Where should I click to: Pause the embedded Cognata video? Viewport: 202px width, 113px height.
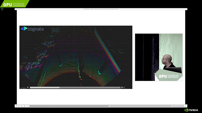[28, 87]
